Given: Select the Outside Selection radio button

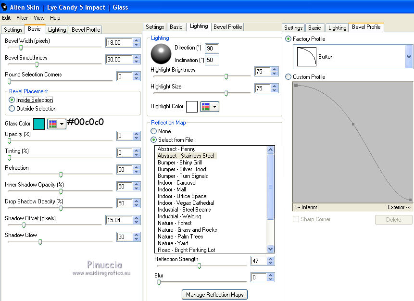Looking at the screenshot, I should coord(12,109).
